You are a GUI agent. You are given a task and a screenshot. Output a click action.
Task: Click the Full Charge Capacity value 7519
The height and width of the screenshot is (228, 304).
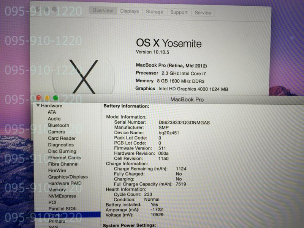point(181,184)
